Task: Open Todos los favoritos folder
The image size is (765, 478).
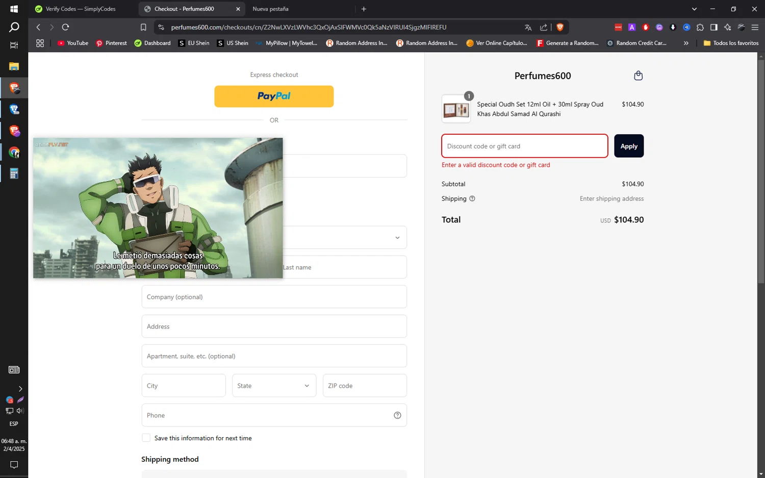Action: pos(731,43)
